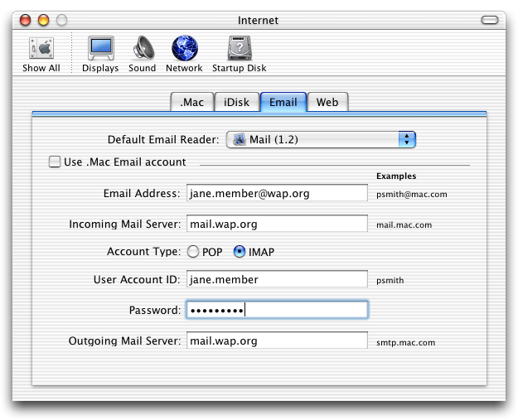Click the smtp.mac.com example text
This screenshot has width=518, height=420.
coord(405,342)
